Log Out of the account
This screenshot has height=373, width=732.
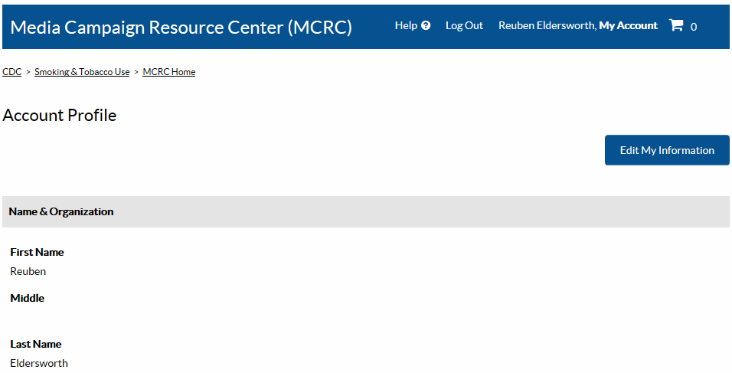(x=464, y=25)
